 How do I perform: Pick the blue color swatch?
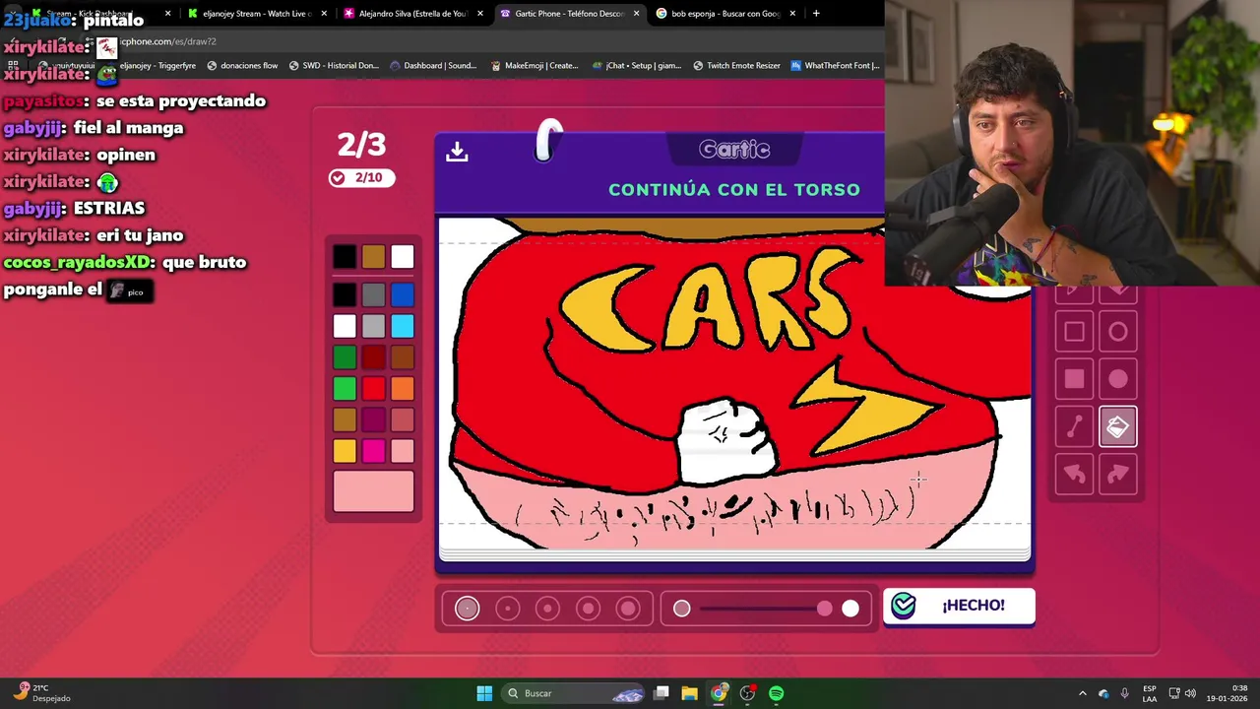pos(402,294)
